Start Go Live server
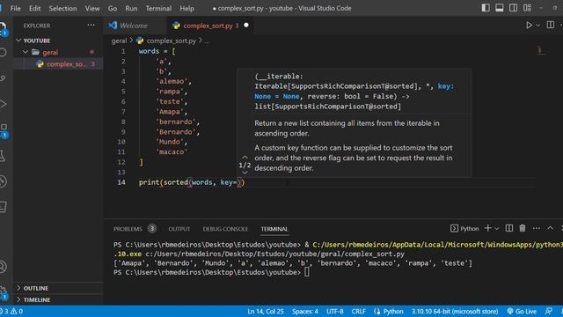 coord(522,311)
